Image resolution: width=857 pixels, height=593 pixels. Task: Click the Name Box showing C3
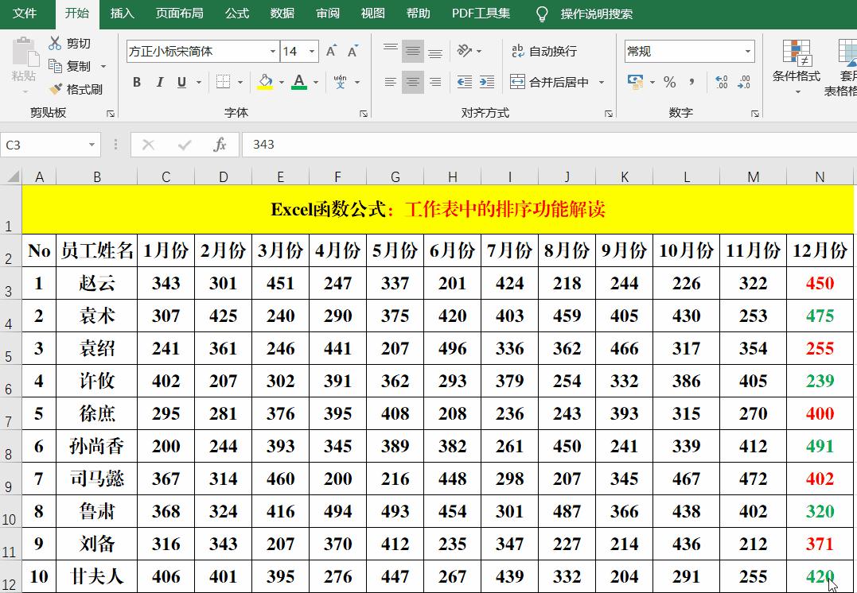coord(44,145)
